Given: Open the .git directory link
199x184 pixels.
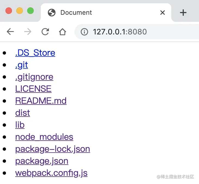Looking at the screenshot, I should click(21, 65).
